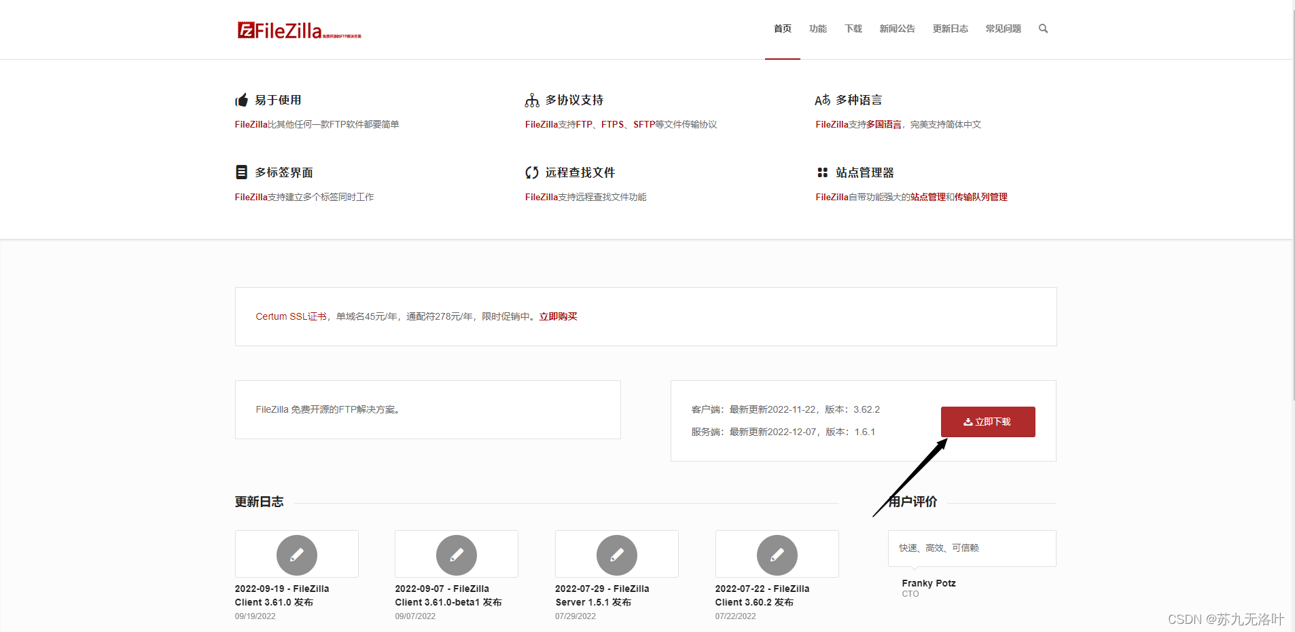Click the grid icon beside 站点管理器
The width and height of the screenshot is (1295, 632).
click(x=822, y=172)
